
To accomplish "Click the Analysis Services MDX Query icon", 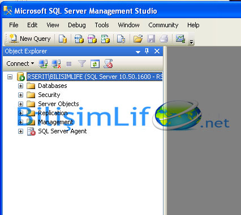I will coord(79,39).
